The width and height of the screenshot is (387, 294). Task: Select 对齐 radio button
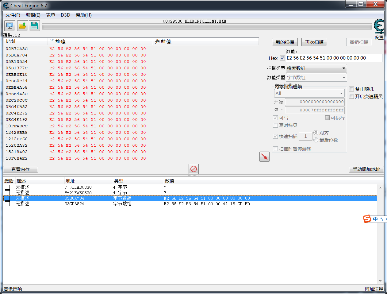(316, 133)
